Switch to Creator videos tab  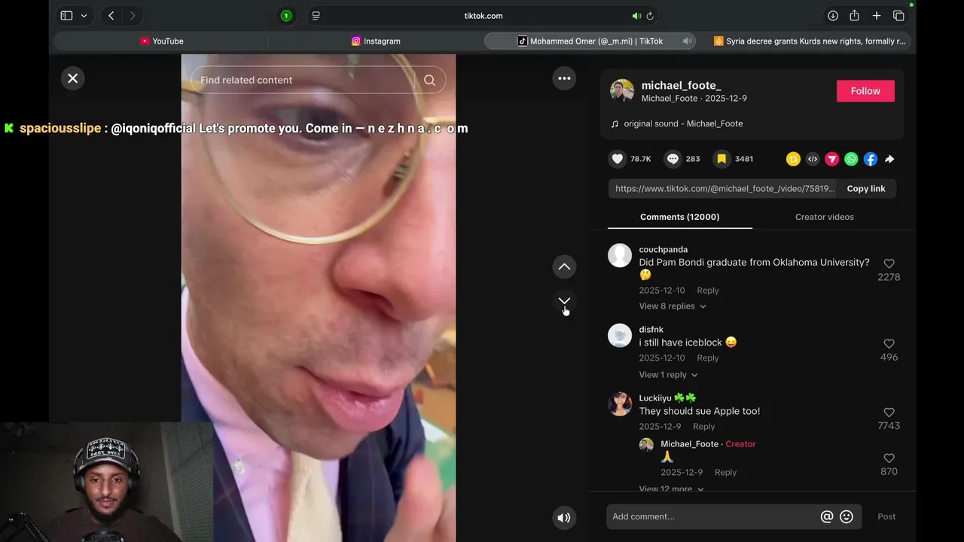click(x=824, y=217)
